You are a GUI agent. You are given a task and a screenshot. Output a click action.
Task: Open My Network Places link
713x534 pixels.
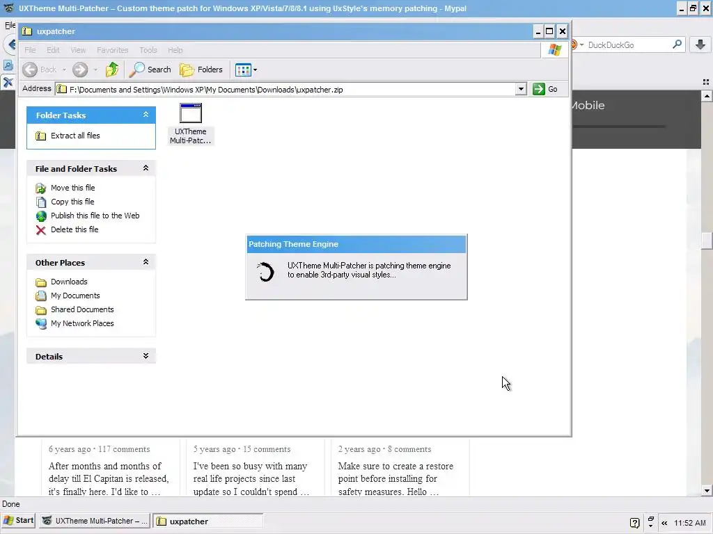(82, 323)
